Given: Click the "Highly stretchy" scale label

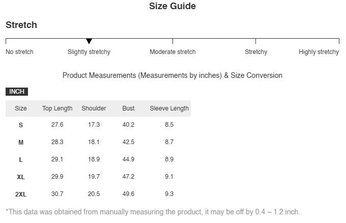Looking at the screenshot, I should [x=319, y=52].
